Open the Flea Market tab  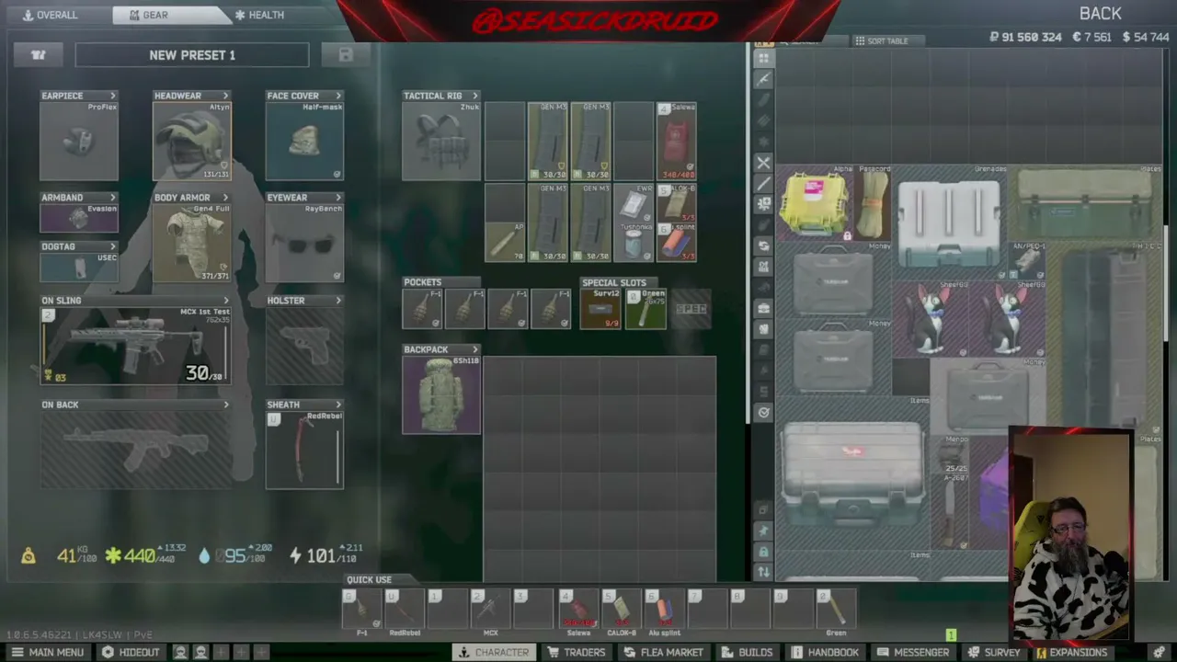coord(663,652)
